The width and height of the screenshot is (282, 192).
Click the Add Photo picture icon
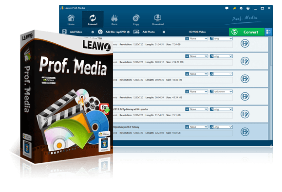[x=136, y=32]
